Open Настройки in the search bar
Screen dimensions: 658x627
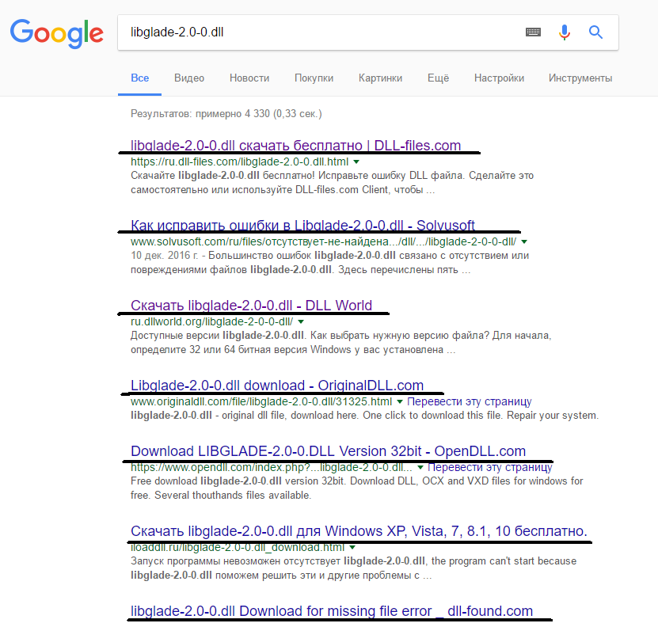[499, 78]
